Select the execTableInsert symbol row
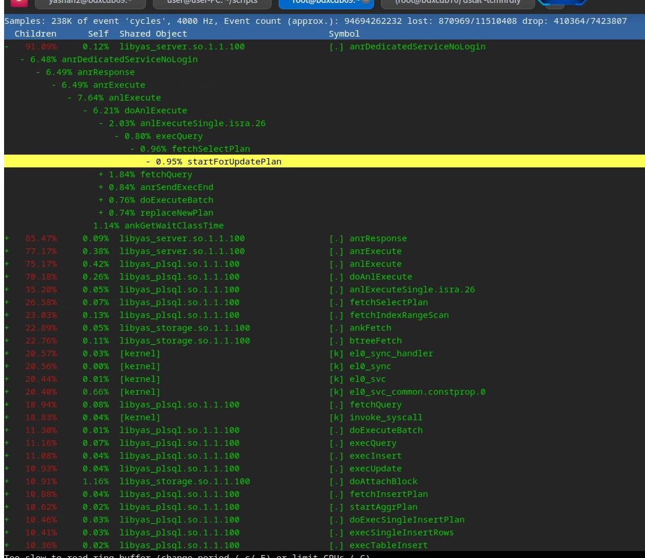This screenshot has height=558, width=645. [388, 545]
